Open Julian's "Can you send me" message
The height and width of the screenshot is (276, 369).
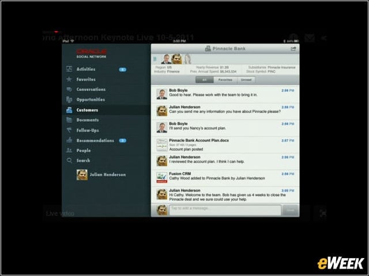(225, 111)
